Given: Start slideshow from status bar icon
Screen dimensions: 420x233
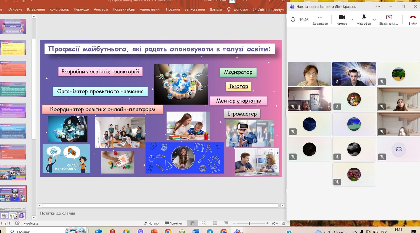Looking at the screenshot, I should [x=226, y=223].
